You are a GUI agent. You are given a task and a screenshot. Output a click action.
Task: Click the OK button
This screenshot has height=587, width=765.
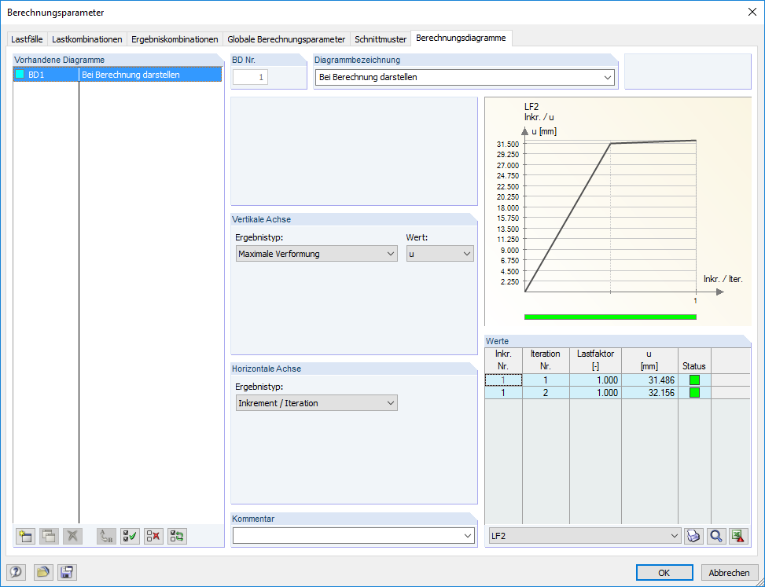pyautogui.click(x=664, y=573)
